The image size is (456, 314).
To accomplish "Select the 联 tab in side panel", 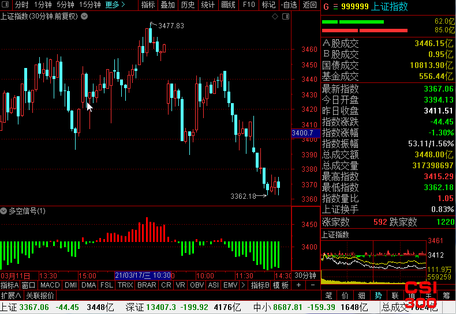I will (x=395, y=296).
